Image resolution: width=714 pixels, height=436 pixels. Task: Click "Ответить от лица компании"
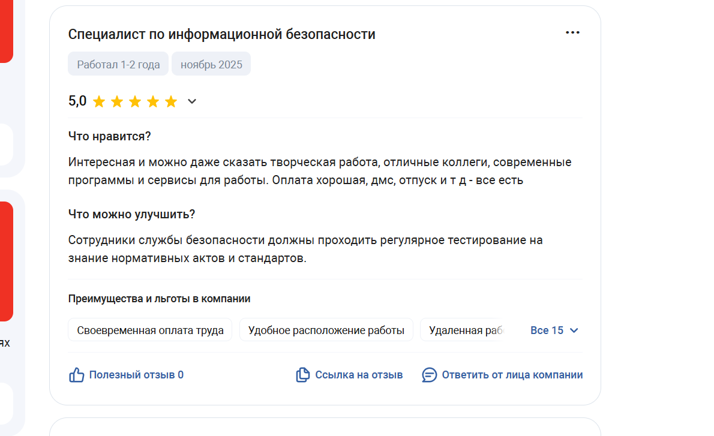[x=512, y=375]
